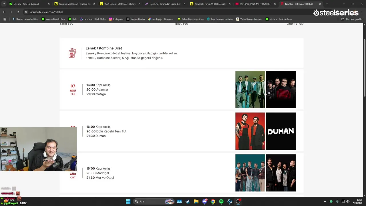
Task: View site information icon in address bar
Action: [x=26, y=12]
